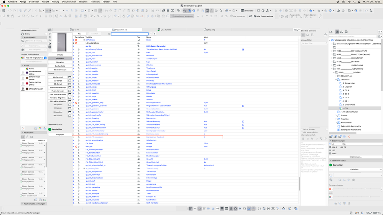Viewport: 383px width, 215px height.
Task: Click the Migration button
Action: point(60,62)
